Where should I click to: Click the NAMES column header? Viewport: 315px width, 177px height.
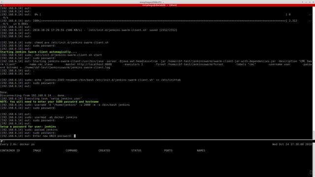coord(201,150)
